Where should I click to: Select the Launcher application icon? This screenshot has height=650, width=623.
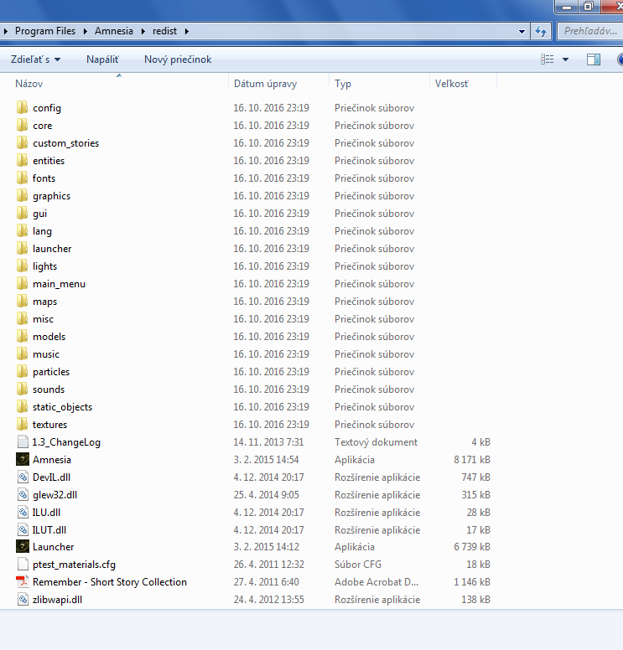point(23,547)
